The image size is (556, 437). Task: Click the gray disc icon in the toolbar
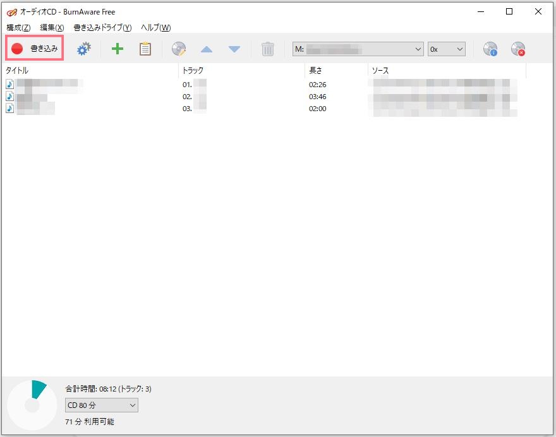coord(179,48)
